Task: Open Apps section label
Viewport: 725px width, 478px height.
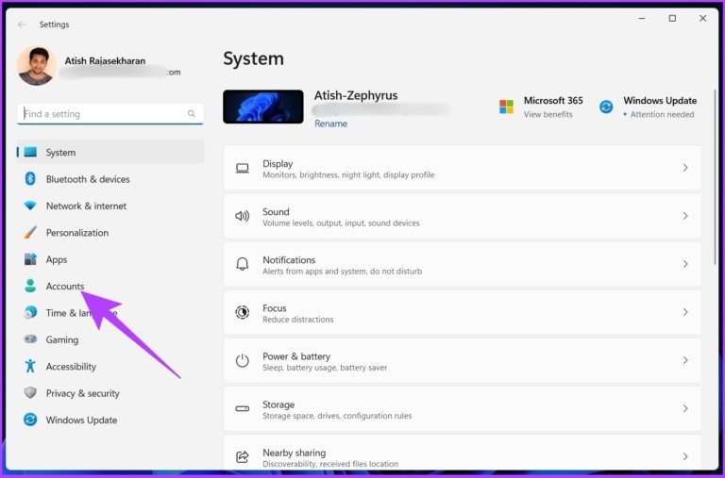Action: tap(57, 259)
